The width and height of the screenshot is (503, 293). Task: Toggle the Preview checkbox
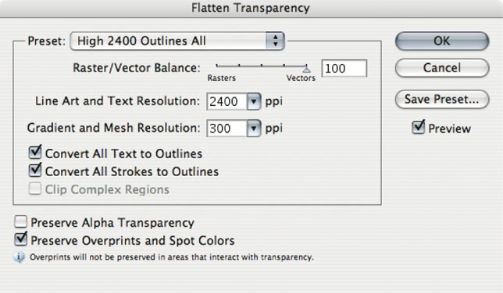[x=419, y=127]
